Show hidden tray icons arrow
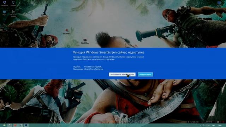226x127 pixels. pyautogui.click(x=201, y=126)
